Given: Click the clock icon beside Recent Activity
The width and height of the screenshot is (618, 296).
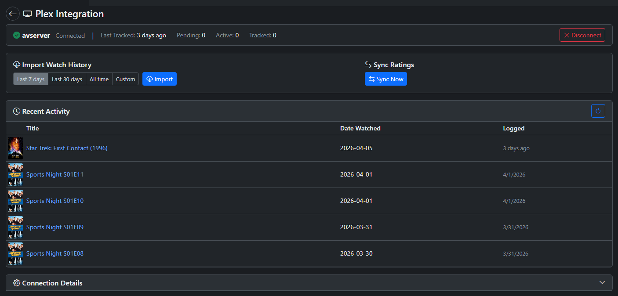Looking at the screenshot, I should pos(16,111).
